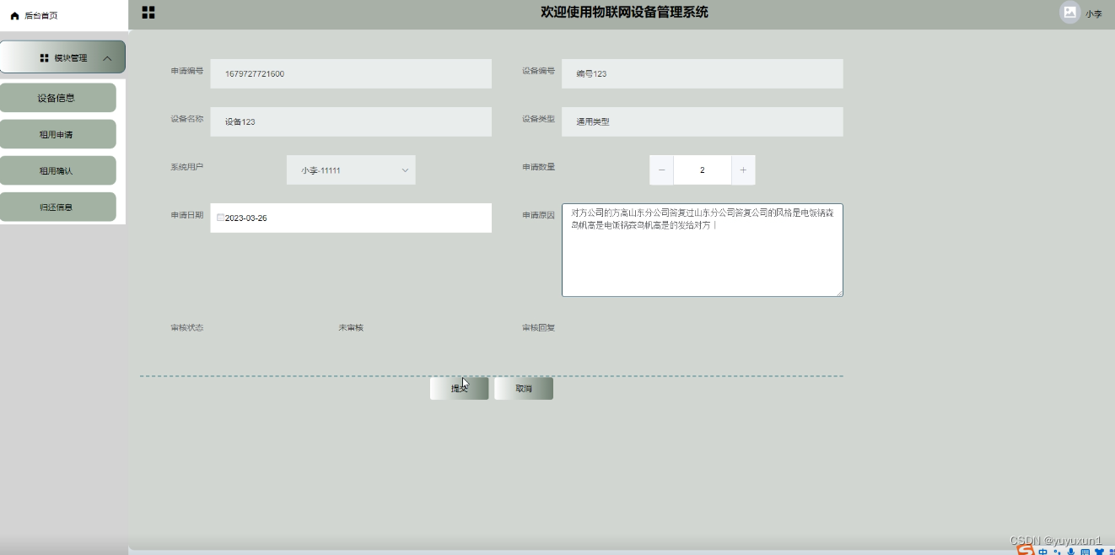This screenshot has width=1115, height=555.
Task: Click the 中 language indicator in the taskbar
Action: click(1043, 552)
